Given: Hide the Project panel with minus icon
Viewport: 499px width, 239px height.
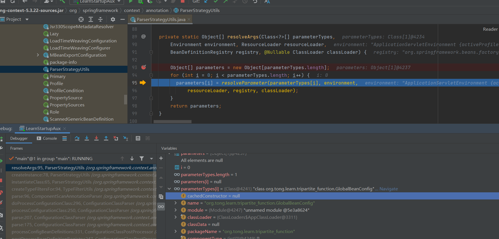Looking at the screenshot, I should coord(123,19).
